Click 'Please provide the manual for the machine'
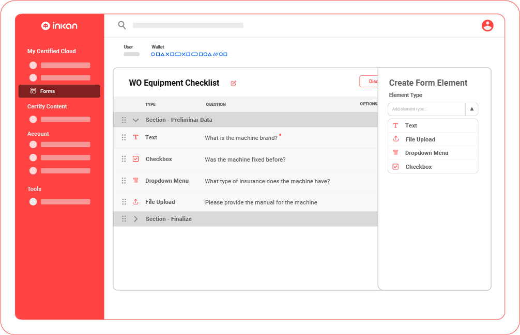The height and width of the screenshot is (335, 520). pos(261,202)
